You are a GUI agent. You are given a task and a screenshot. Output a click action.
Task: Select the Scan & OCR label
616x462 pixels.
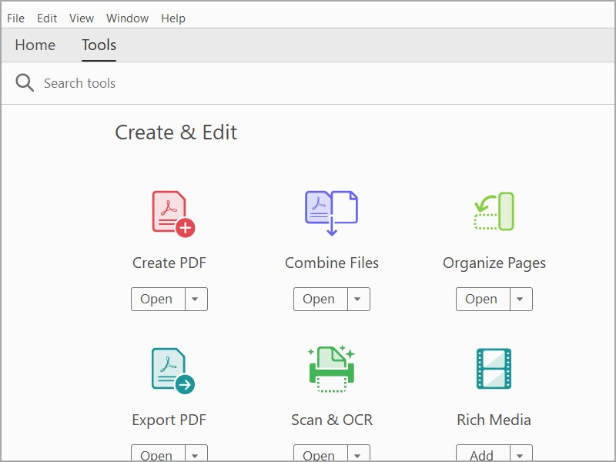click(332, 420)
